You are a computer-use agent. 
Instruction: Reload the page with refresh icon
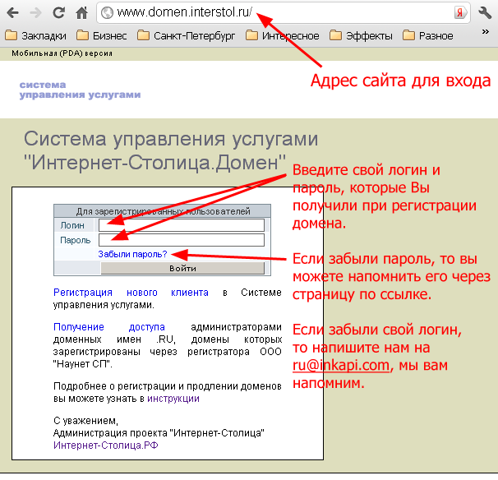click(x=58, y=12)
